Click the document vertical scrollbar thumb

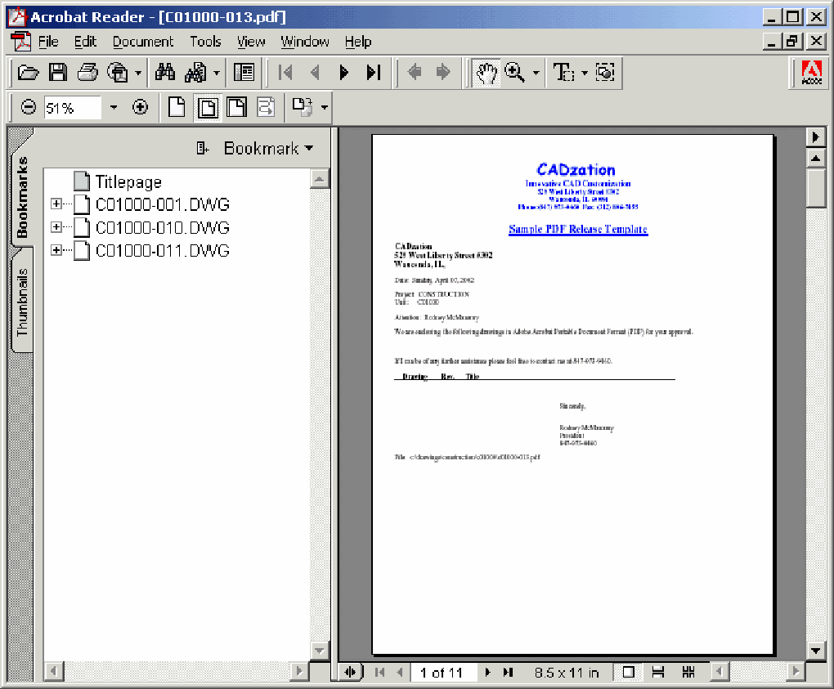(x=815, y=187)
